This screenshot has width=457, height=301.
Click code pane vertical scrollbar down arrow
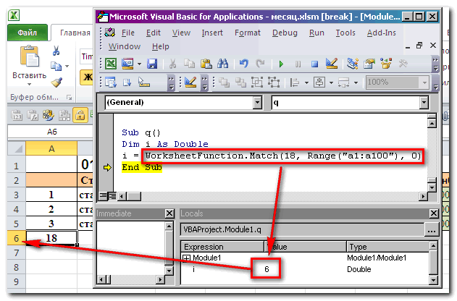(x=432, y=187)
